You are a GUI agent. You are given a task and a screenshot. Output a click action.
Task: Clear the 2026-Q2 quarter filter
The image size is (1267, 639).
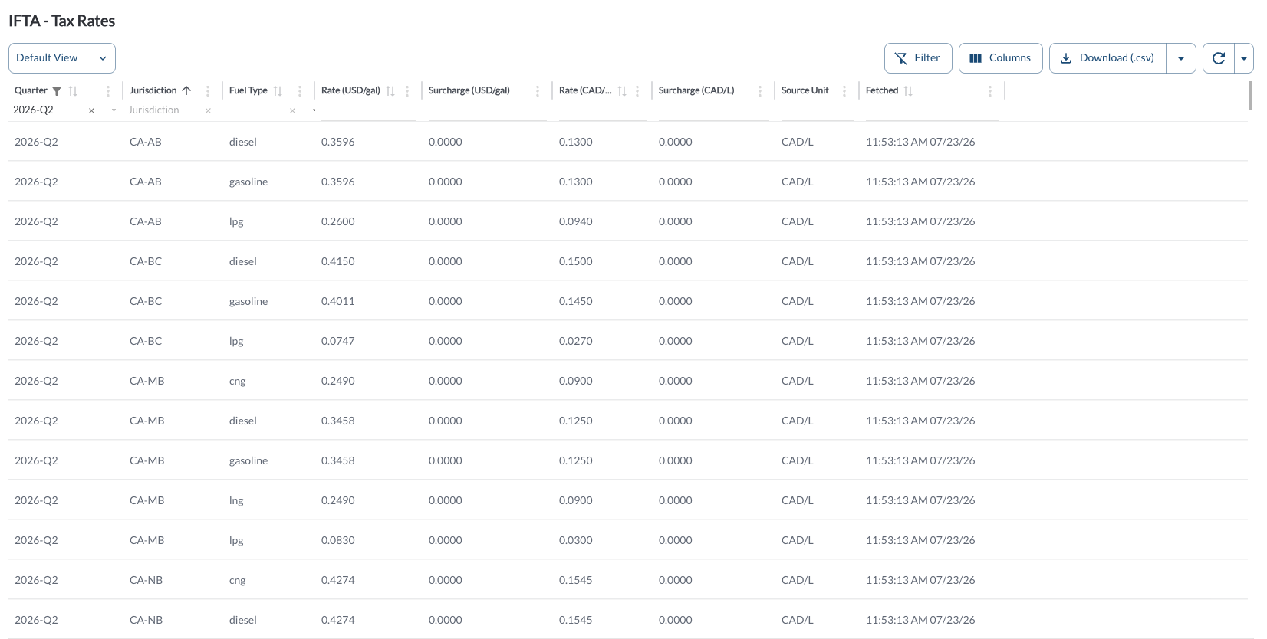pos(91,110)
